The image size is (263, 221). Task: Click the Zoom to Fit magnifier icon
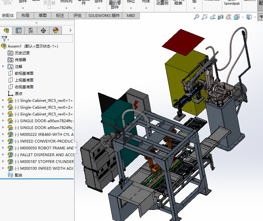pyautogui.click(x=196, y=17)
